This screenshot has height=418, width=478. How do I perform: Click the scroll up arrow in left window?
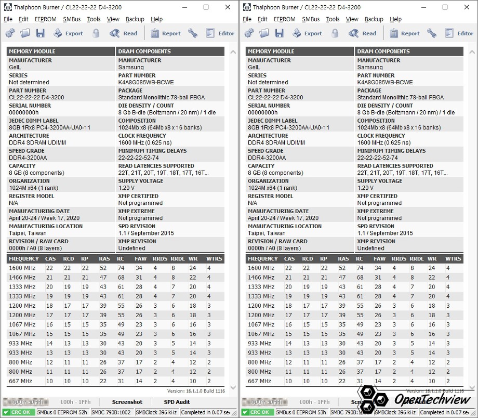[x=233, y=52]
